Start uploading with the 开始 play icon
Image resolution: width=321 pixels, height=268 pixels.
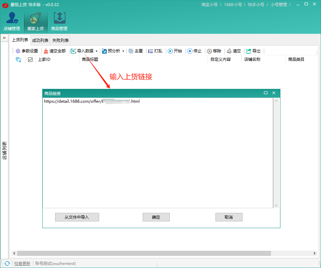tap(171, 51)
